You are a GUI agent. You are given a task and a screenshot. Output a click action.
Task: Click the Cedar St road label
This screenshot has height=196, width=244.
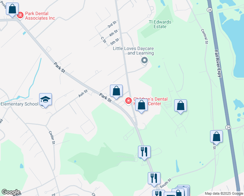52,138
